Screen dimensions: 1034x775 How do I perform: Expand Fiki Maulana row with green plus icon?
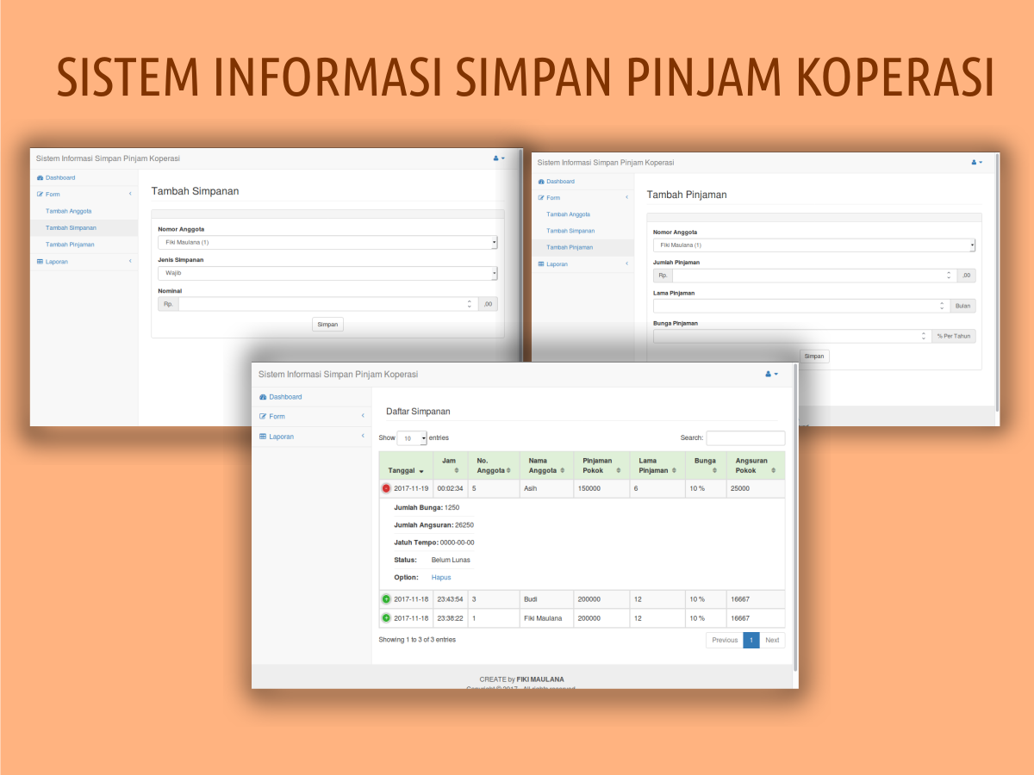(x=386, y=618)
